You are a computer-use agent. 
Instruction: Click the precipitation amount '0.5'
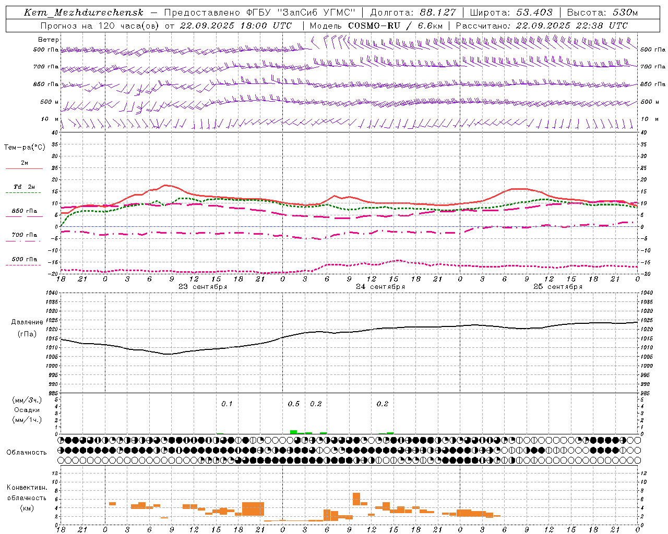(x=294, y=404)
